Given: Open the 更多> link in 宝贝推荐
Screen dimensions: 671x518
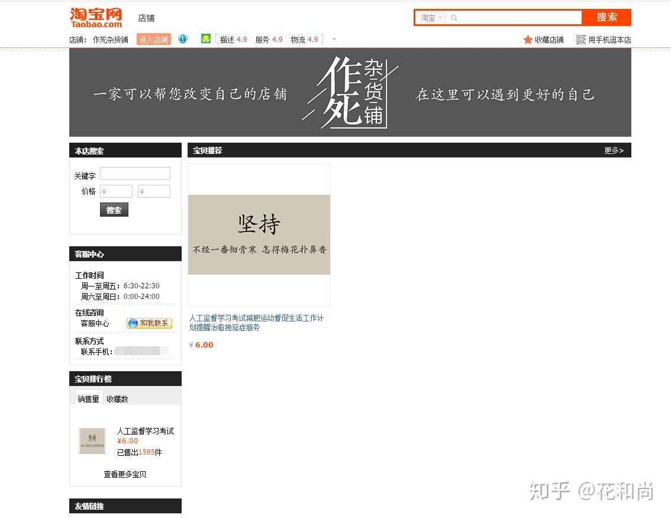Looking at the screenshot, I should coord(614,150).
